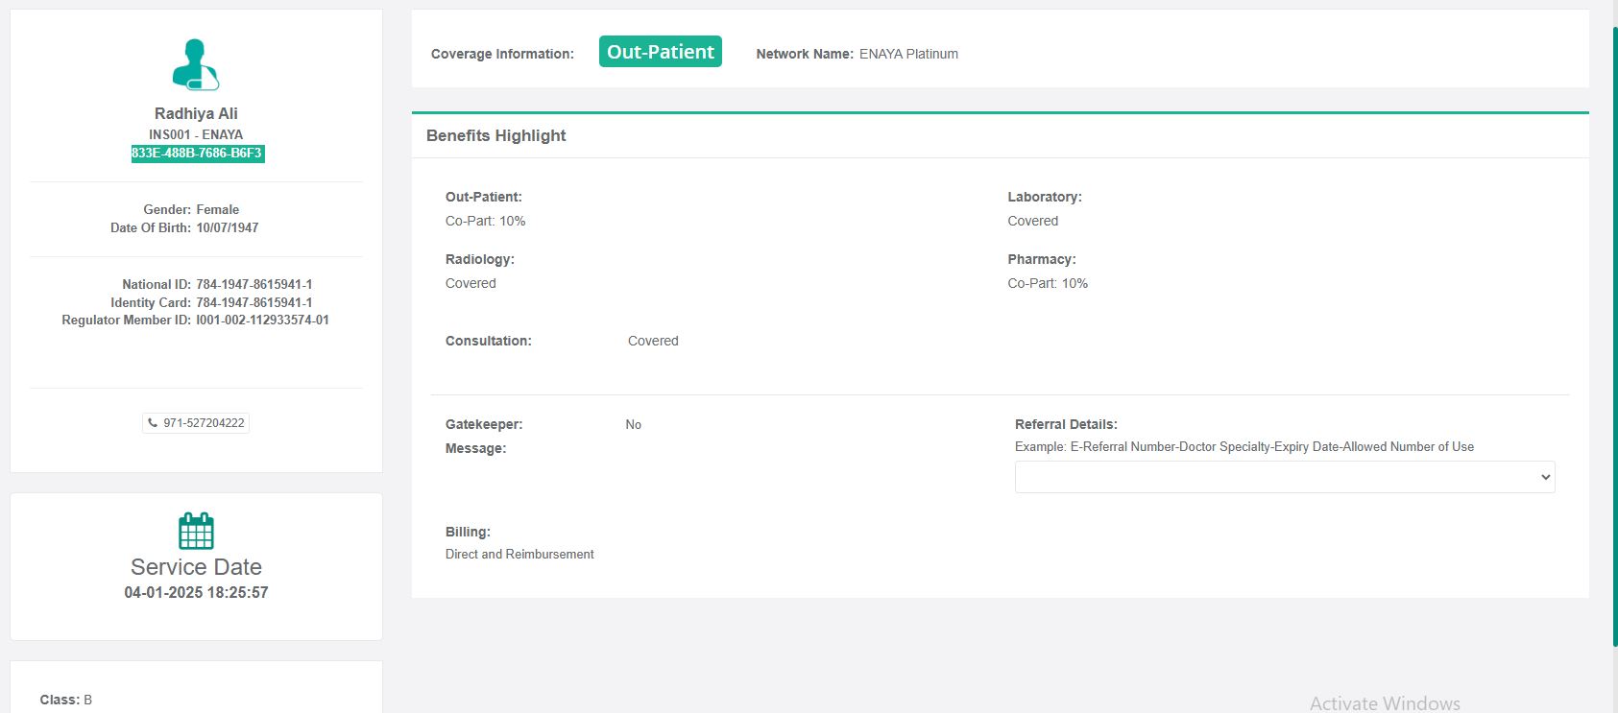This screenshot has width=1618, height=713.
Task: Click the Out-Patient coverage badge
Action: (660, 52)
